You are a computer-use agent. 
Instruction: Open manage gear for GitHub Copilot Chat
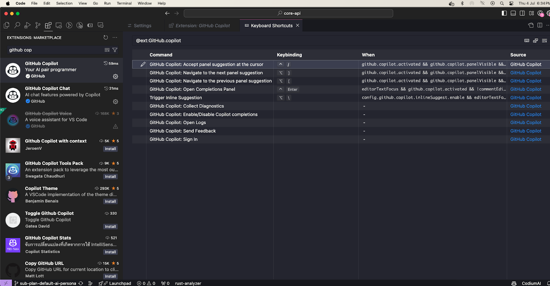pos(115,102)
